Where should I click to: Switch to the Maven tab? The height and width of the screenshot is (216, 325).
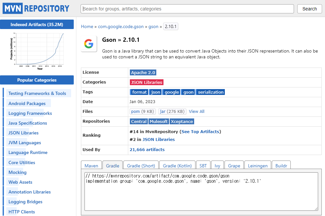click(91, 166)
